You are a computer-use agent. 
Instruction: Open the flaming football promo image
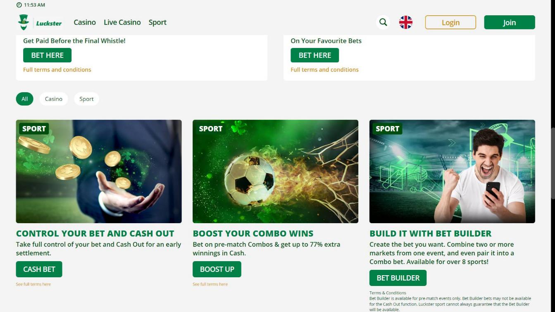275,171
